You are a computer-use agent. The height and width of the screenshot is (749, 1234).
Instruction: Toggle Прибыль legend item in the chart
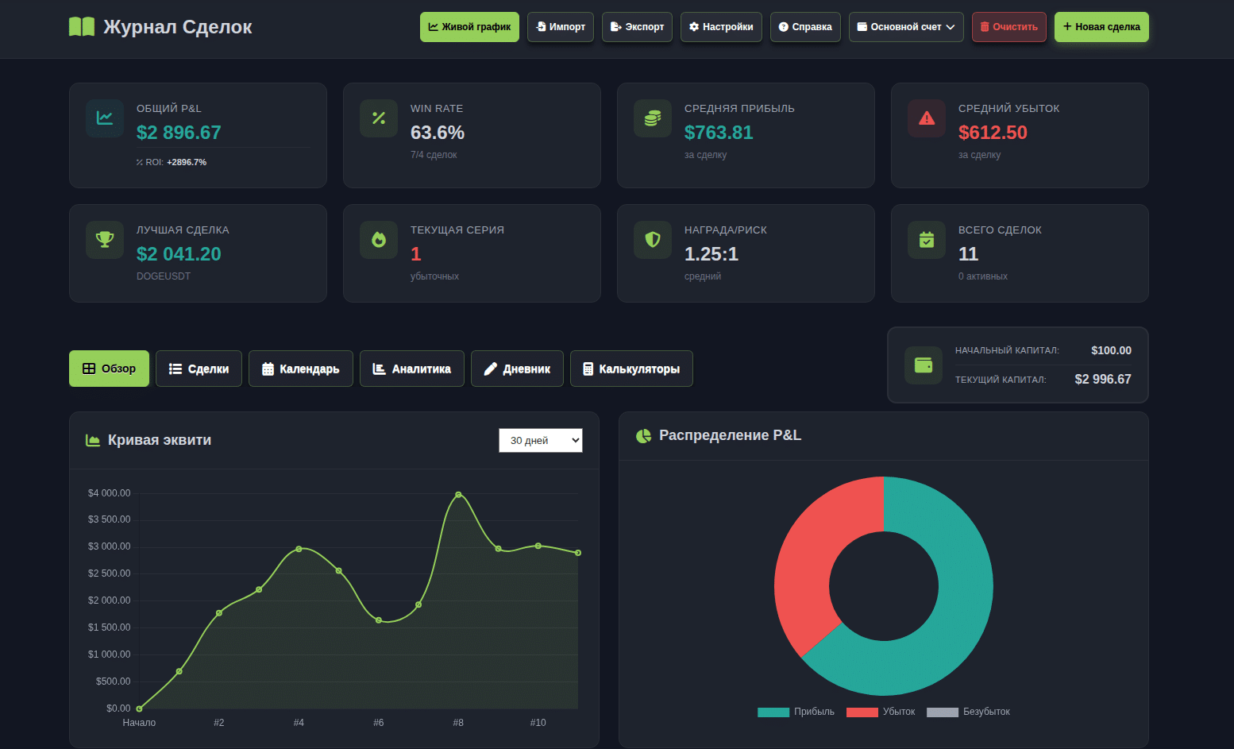[x=796, y=712]
